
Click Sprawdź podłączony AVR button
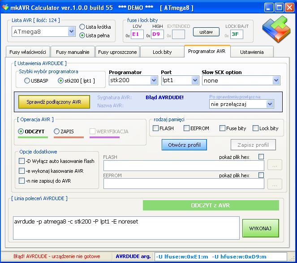point(54,102)
